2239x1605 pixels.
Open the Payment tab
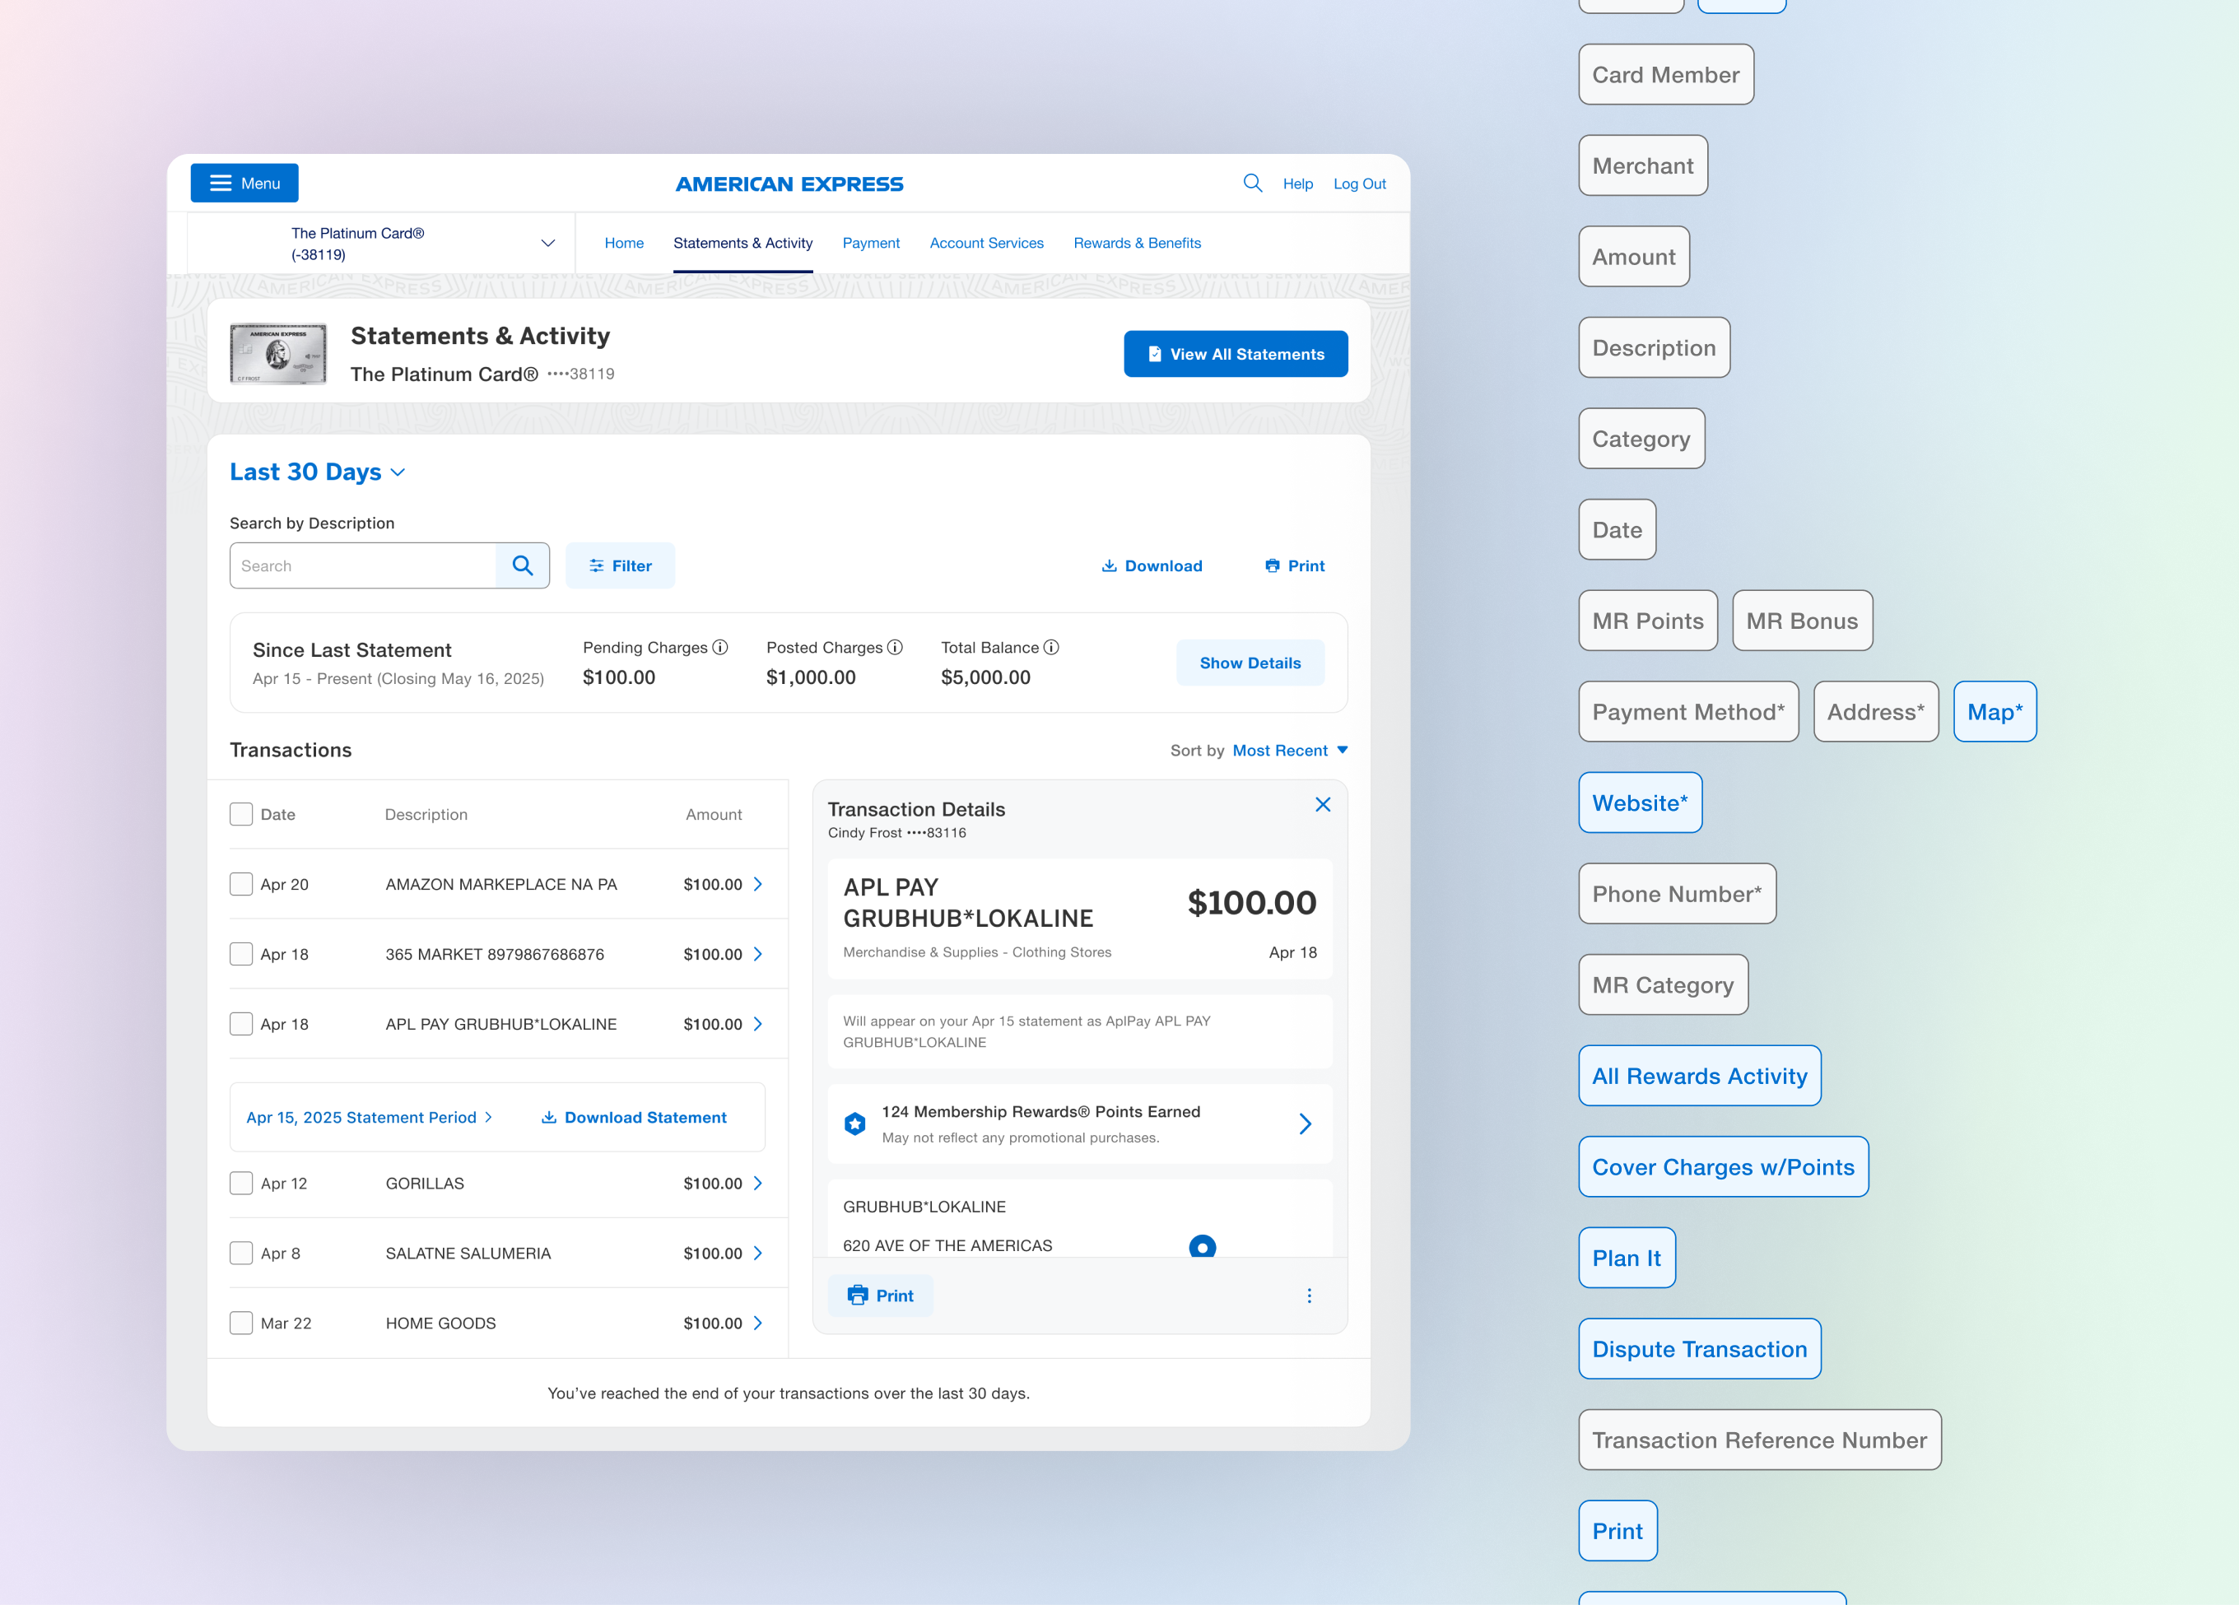click(x=871, y=243)
